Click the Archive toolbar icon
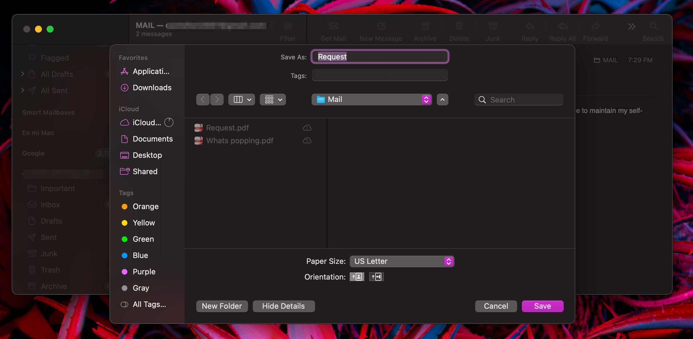The height and width of the screenshot is (339, 693). pos(425,31)
